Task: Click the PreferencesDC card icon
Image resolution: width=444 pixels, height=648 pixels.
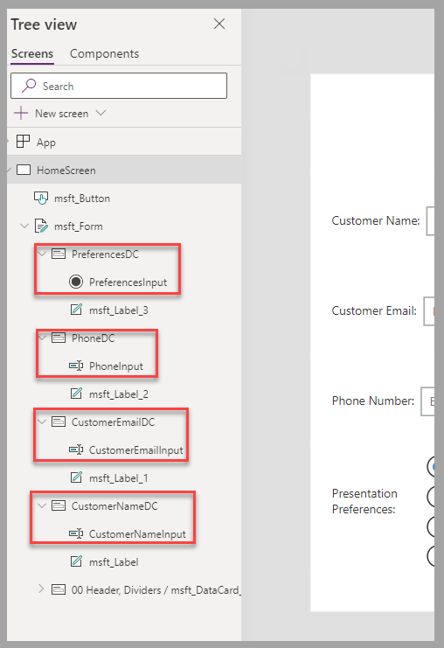Action: [x=59, y=254]
